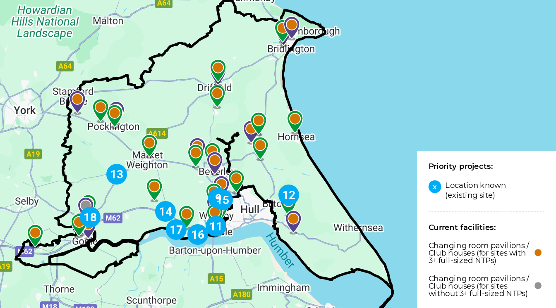Viewport: 556px width, 308px height.
Task: Click the orange legend dot
Action: (x=538, y=253)
